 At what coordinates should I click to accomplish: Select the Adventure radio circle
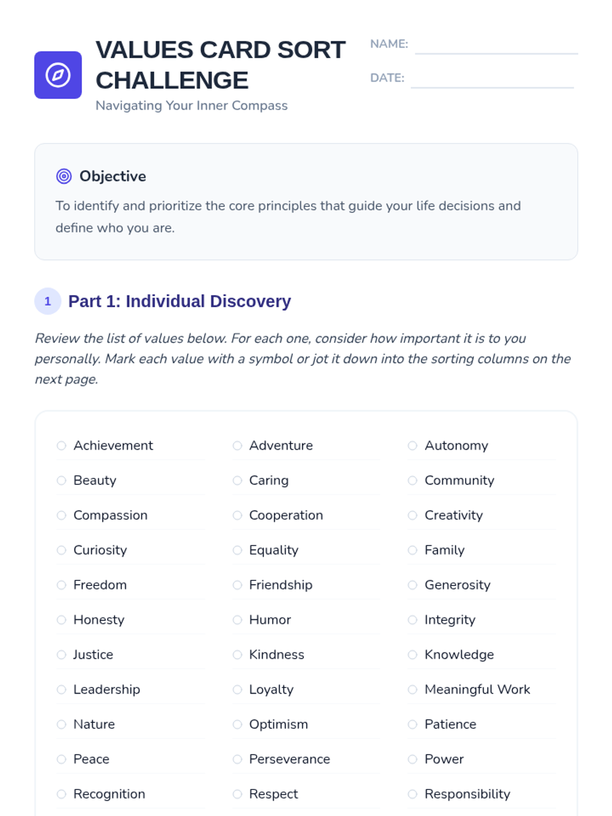tap(237, 446)
